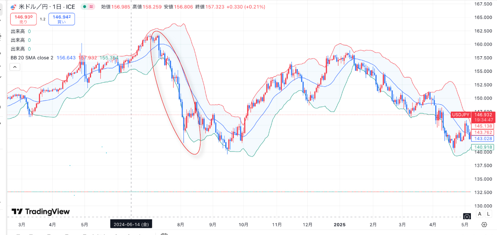Screen dimensions: 497x235
Task: Click the 買い buy button at 146.942
Action: click(62, 19)
